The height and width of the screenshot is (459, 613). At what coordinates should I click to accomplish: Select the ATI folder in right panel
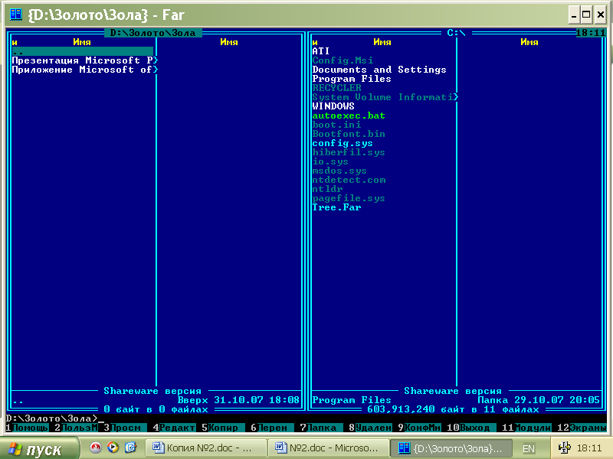pos(321,51)
